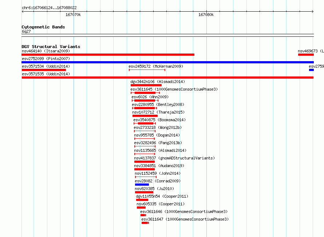
Task: Select the nsv1072712 (Thareja2015) label
Action: (158, 112)
